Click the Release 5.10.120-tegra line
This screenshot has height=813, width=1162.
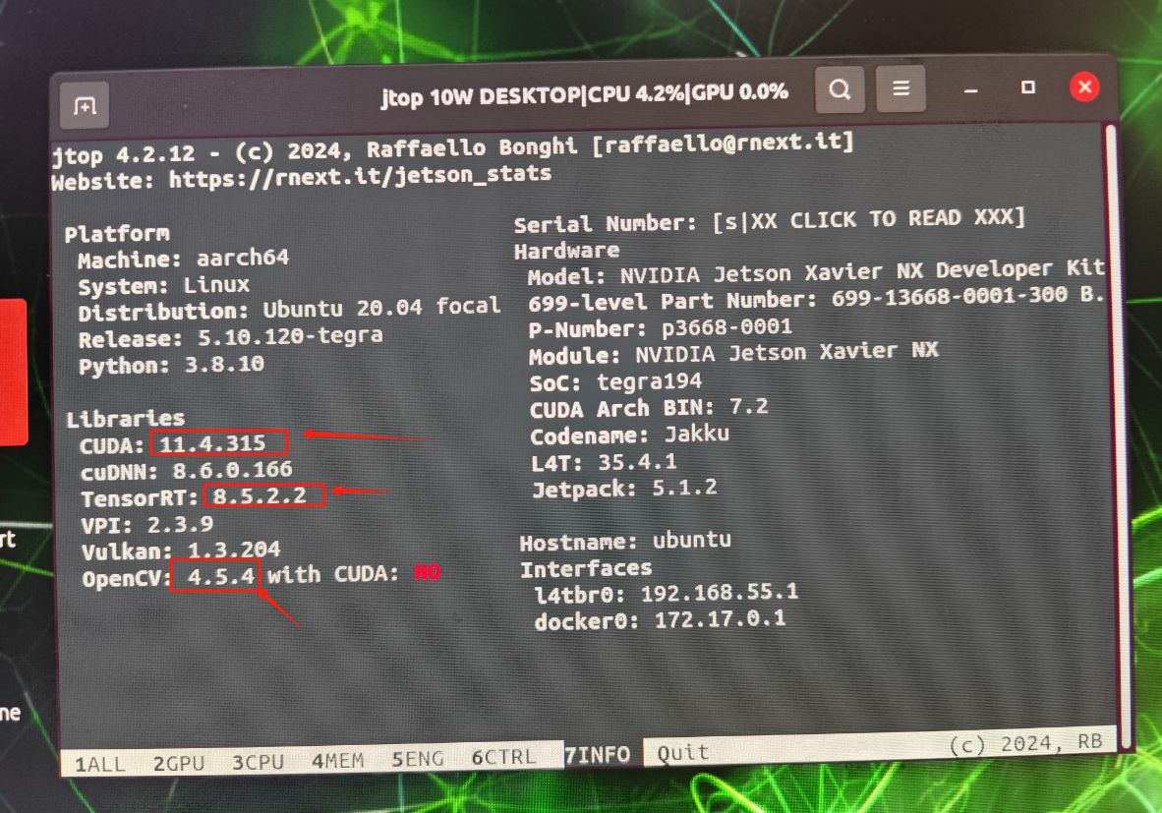click(230, 337)
